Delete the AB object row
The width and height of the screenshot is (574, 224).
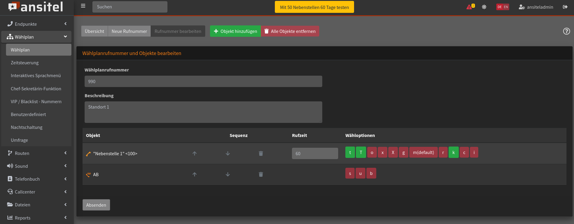[261, 174]
